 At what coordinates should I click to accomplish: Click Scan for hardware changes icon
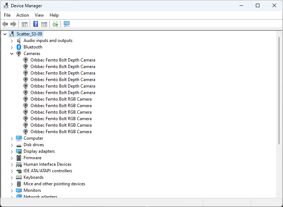point(66,24)
